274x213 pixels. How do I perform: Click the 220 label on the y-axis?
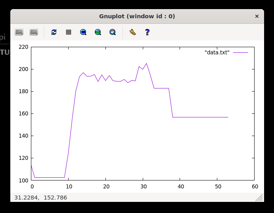point(24,47)
